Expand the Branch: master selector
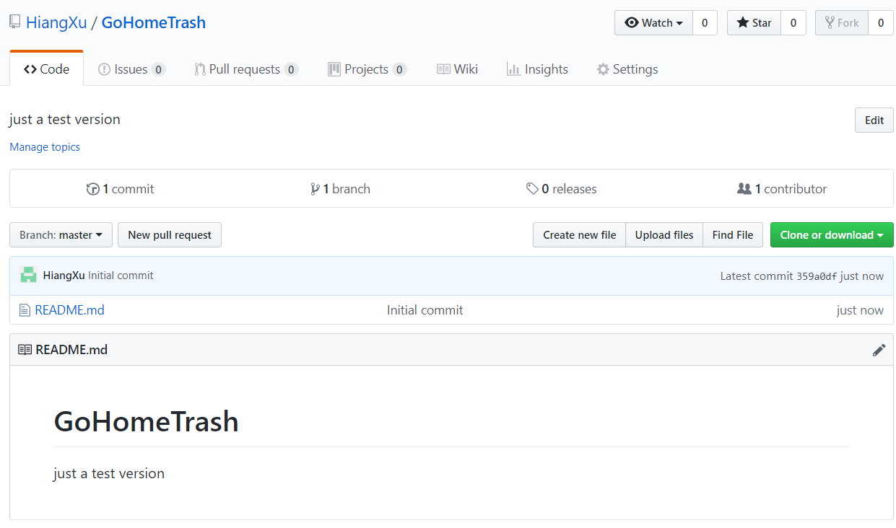Screen dimensions: 896x528 pyautogui.click(x=61, y=235)
